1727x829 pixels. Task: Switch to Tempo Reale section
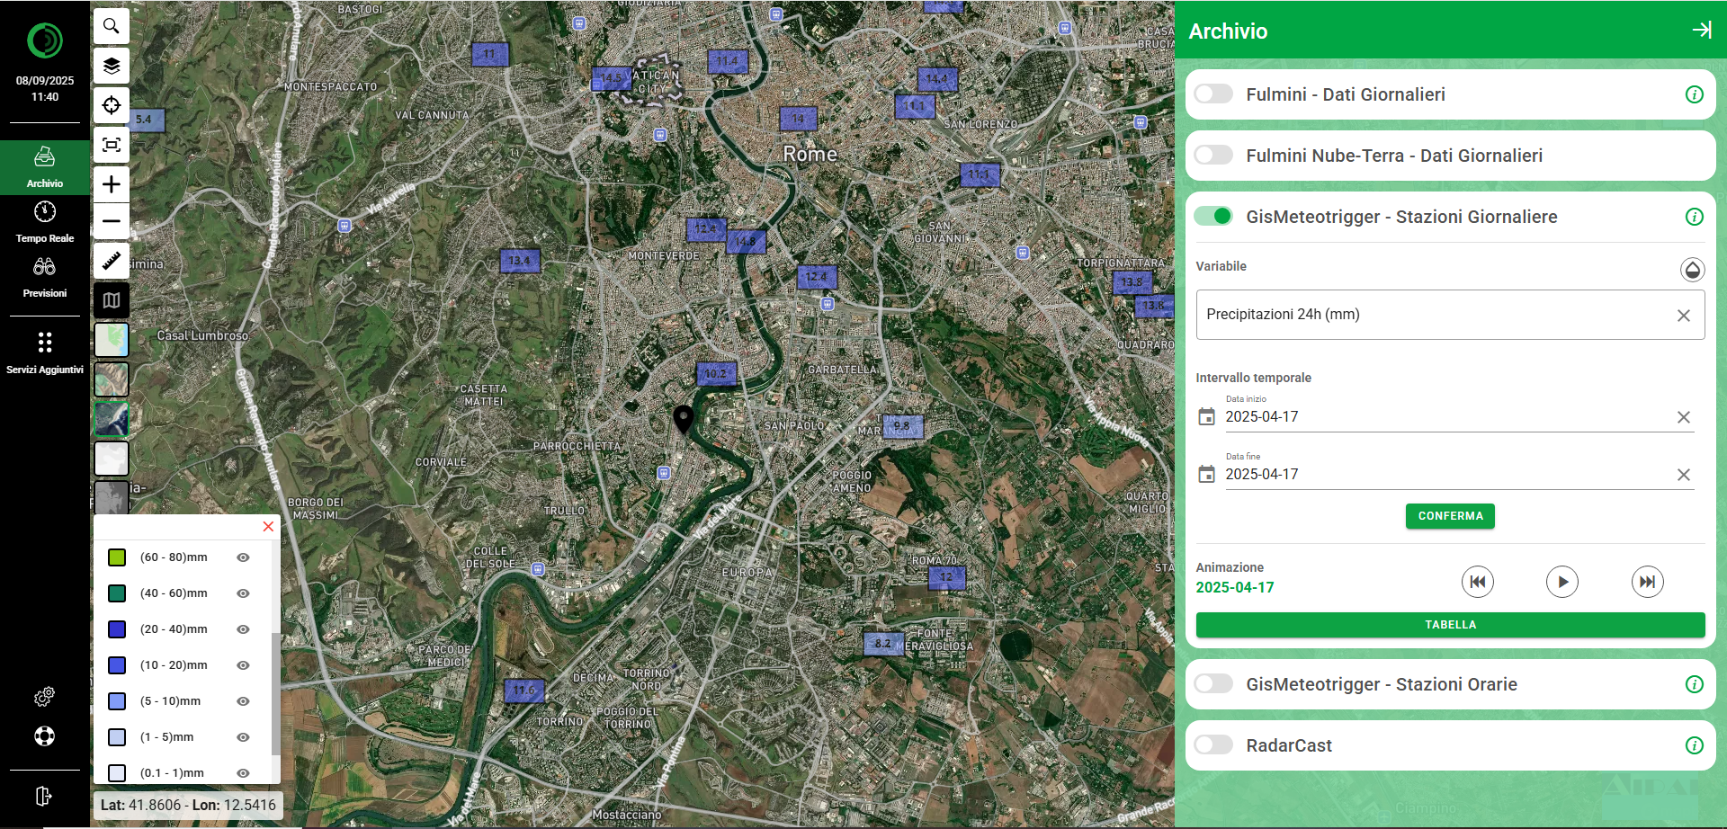(x=45, y=221)
